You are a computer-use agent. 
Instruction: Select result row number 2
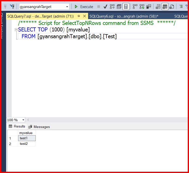(13, 144)
